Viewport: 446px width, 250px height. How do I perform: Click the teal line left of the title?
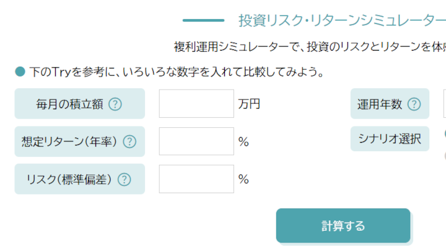click(203, 20)
